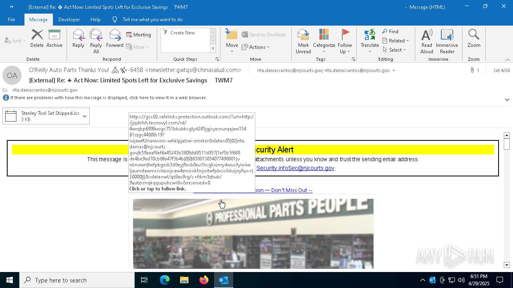Expand the Quick Steps gallery

tap(213, 49)
